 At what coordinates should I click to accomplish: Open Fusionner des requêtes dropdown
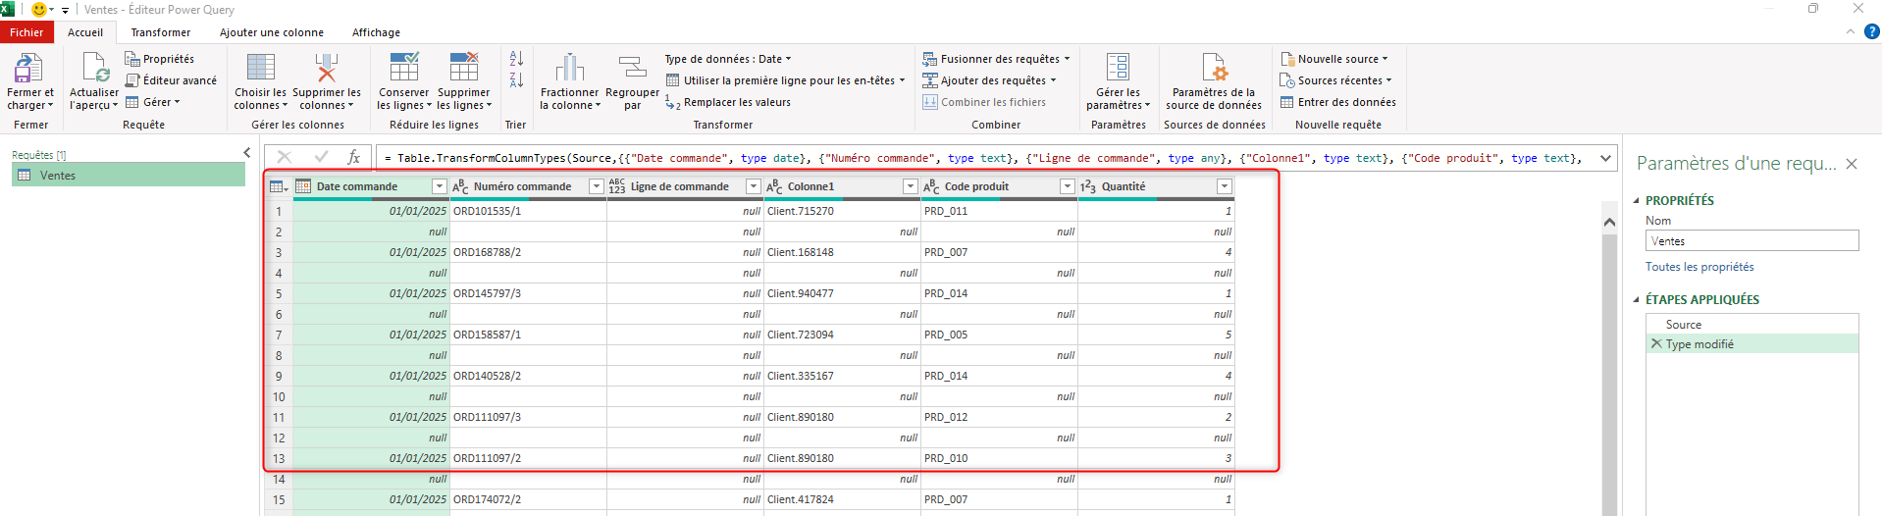tap(996, 59)
